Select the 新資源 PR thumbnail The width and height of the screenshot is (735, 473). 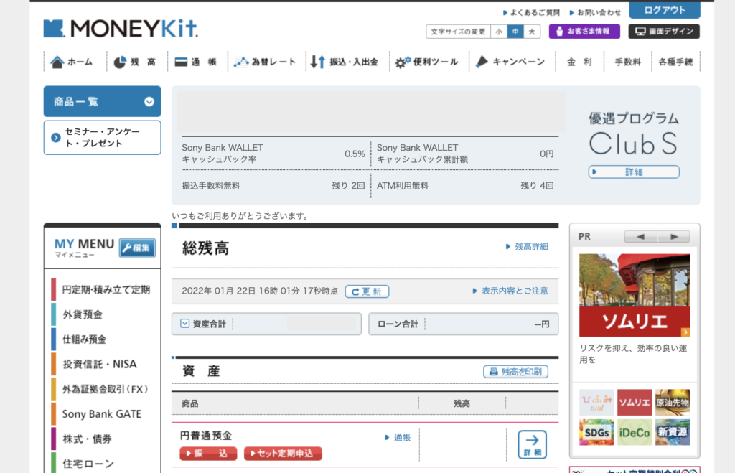tap(673, 432)
